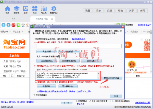Switch to the 常用 tab

point(14,19)
